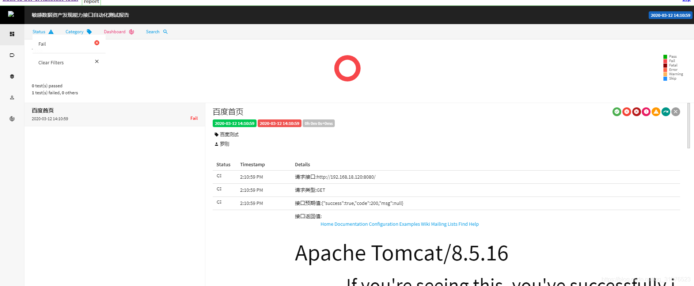The height and width of the screenshot is (286, 694).
Task: Open Tomcat Home link
Action: click(x=327, y=224)
